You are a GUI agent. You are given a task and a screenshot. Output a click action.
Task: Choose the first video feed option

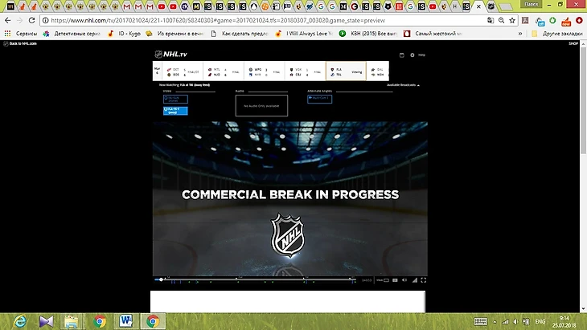click(175, 99)
